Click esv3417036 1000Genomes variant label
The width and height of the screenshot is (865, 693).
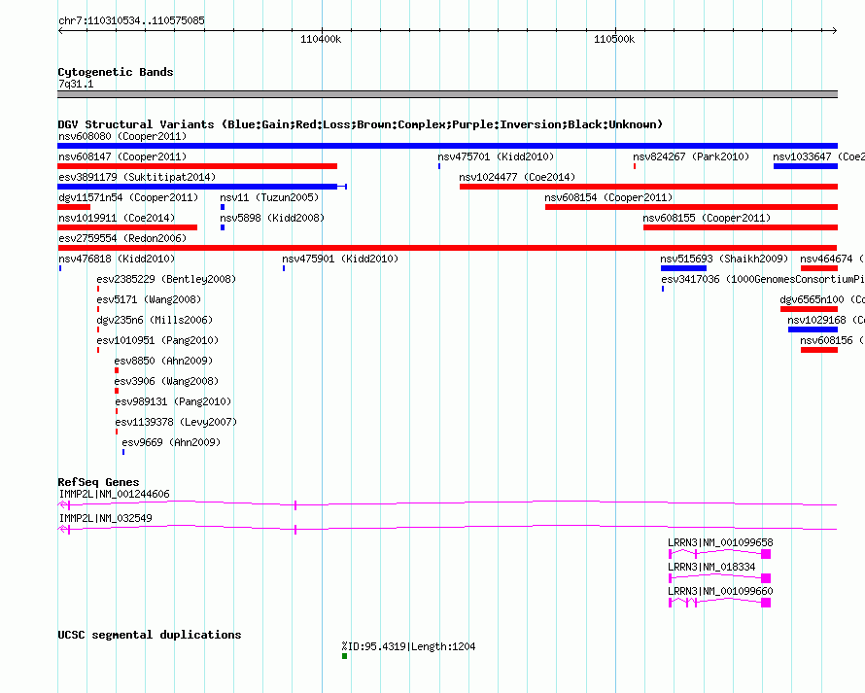point(763,279)
